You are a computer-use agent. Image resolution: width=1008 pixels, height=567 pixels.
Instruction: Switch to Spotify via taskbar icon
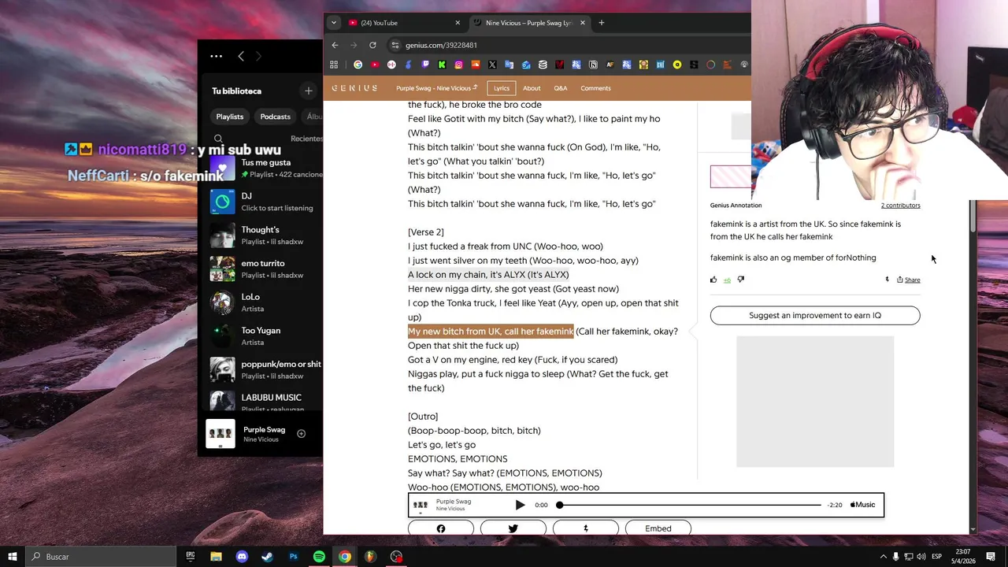[x=319, y=557]
